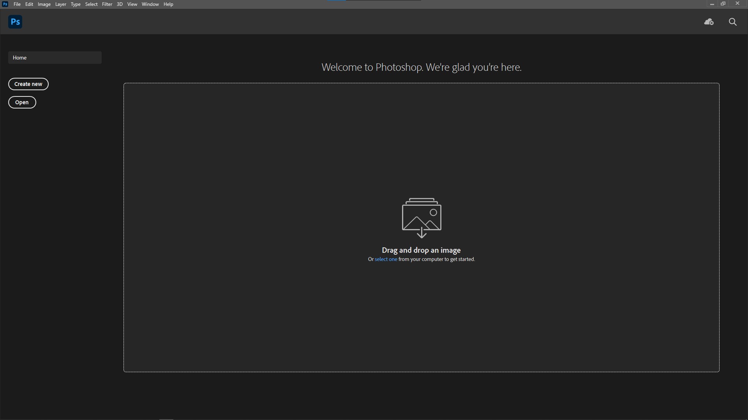Open the 3D menu

[120, 4]
